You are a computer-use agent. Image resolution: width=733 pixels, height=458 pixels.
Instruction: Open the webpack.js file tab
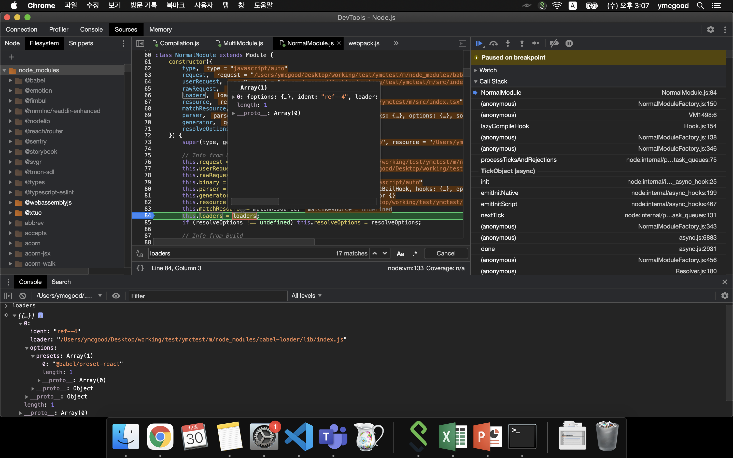(363, 43)
